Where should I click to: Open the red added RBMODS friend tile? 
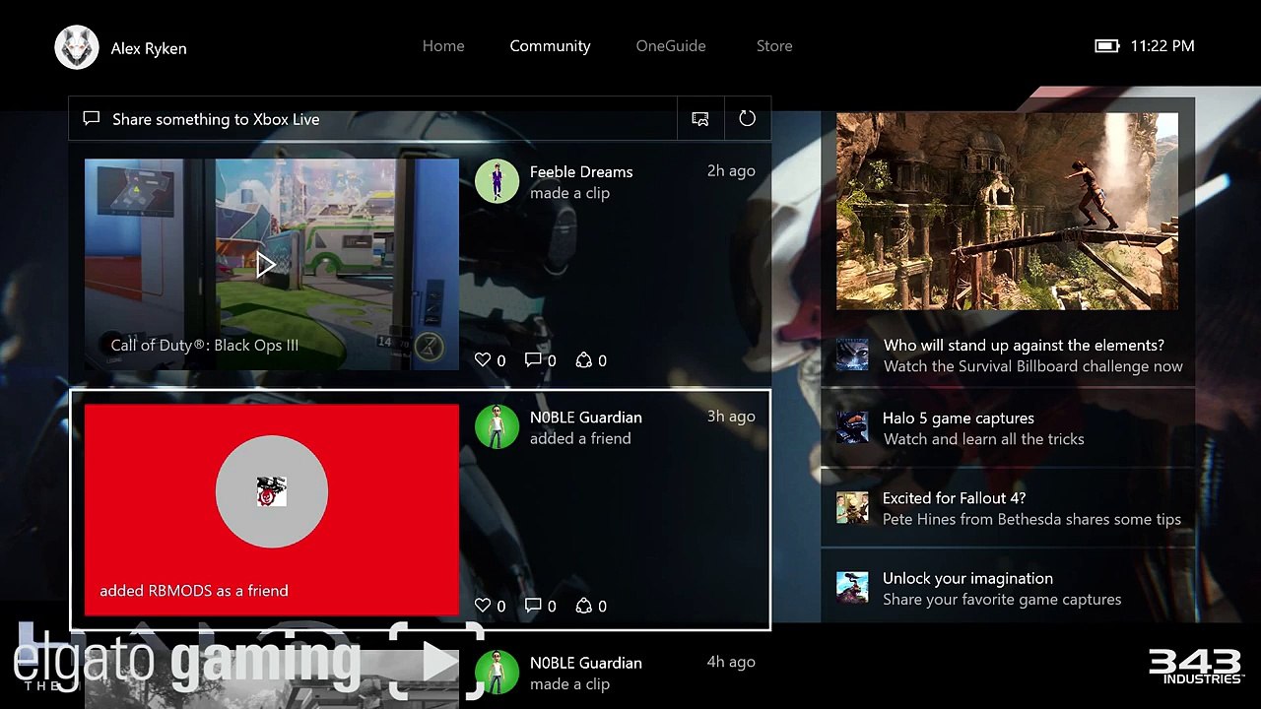[x=272, y=510]
